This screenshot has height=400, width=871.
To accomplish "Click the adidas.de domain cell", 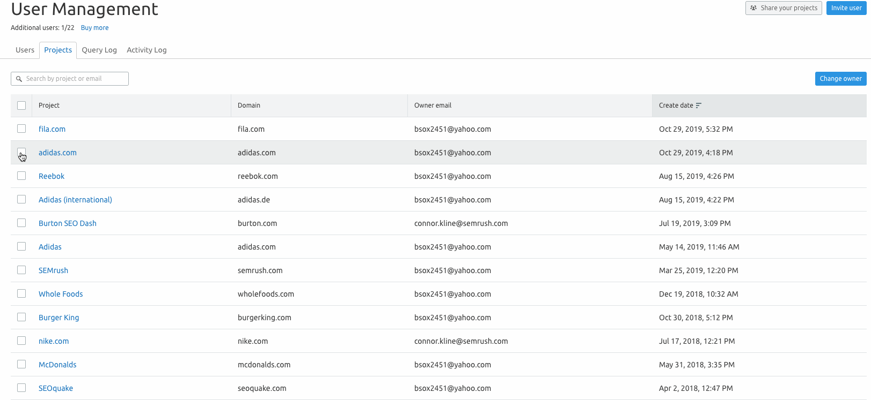I will coord(254,200).
